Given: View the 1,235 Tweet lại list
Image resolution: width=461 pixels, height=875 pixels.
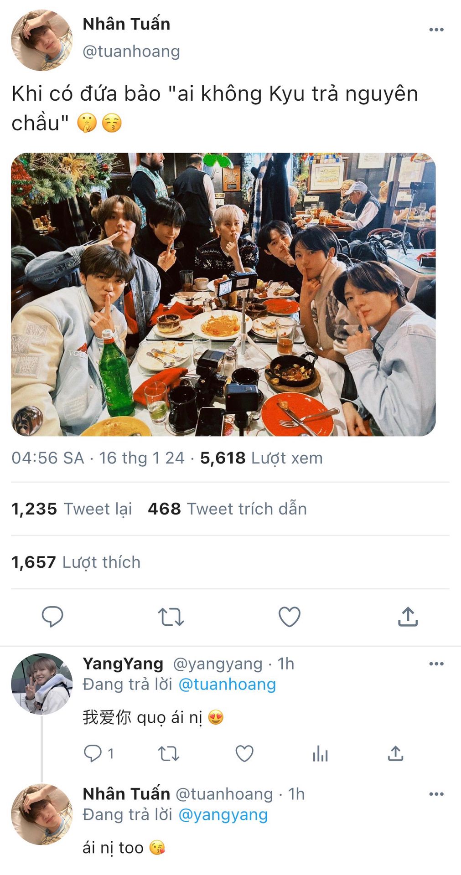Looking at the screenshot, I should click(72, 509).
